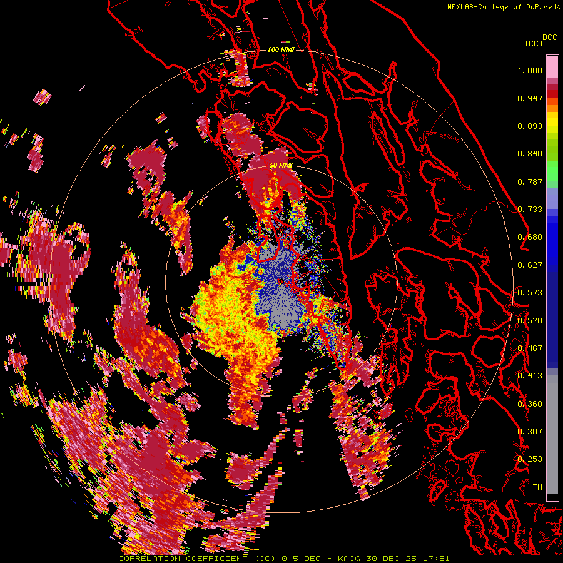This screenshot has height=563, width=563.
Task: Click the pink top segment of color bar
Action: (x=552, y=67)
